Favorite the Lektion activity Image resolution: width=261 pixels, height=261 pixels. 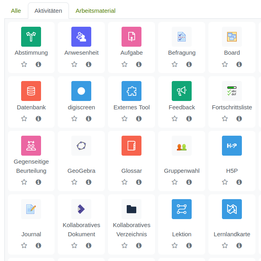175,245
